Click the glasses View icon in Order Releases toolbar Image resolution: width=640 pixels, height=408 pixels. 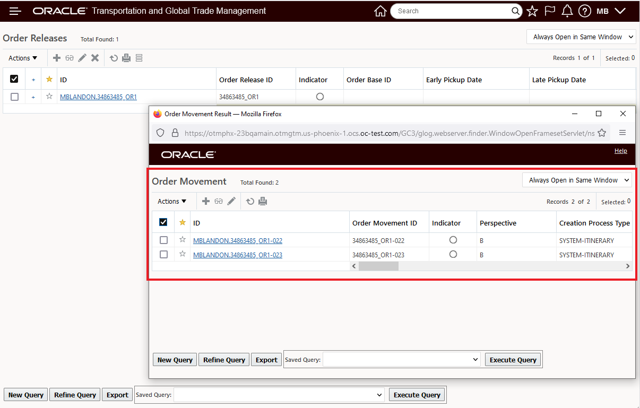pyautogui.click(x=70, y=58)
